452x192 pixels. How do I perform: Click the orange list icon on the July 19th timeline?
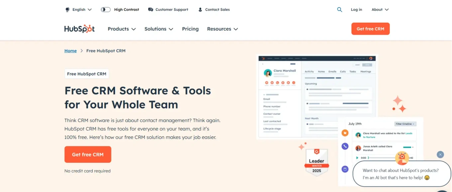[345, 133]
